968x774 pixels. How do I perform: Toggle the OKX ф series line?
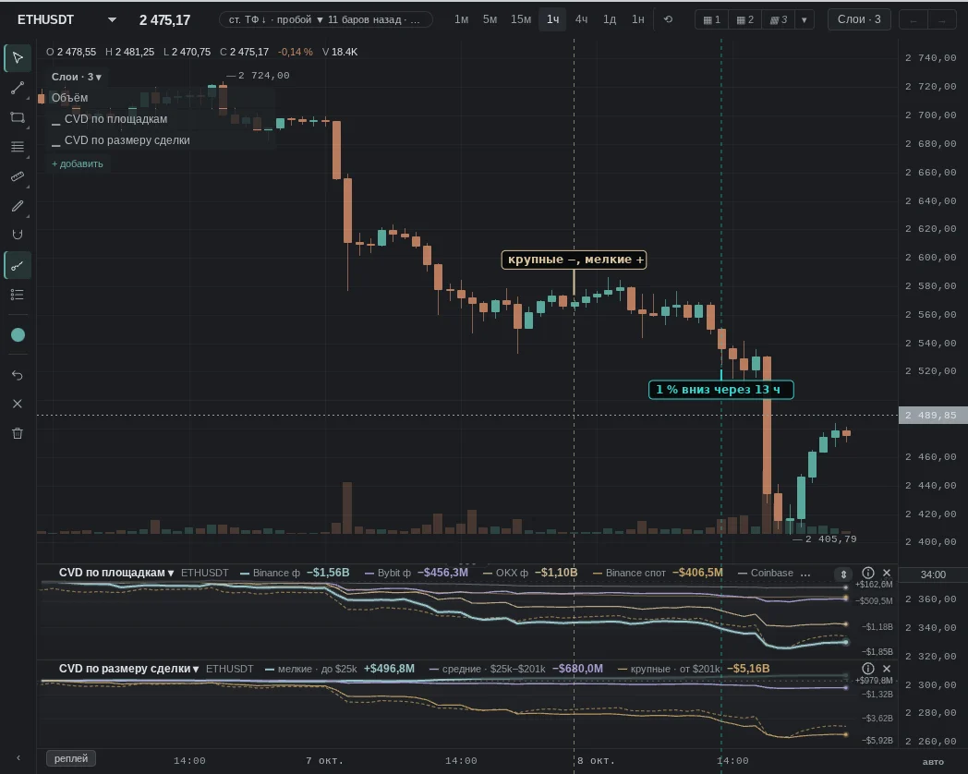point(529,573)
